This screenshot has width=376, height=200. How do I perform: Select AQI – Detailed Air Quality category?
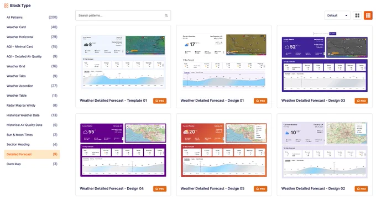[32, 56]
